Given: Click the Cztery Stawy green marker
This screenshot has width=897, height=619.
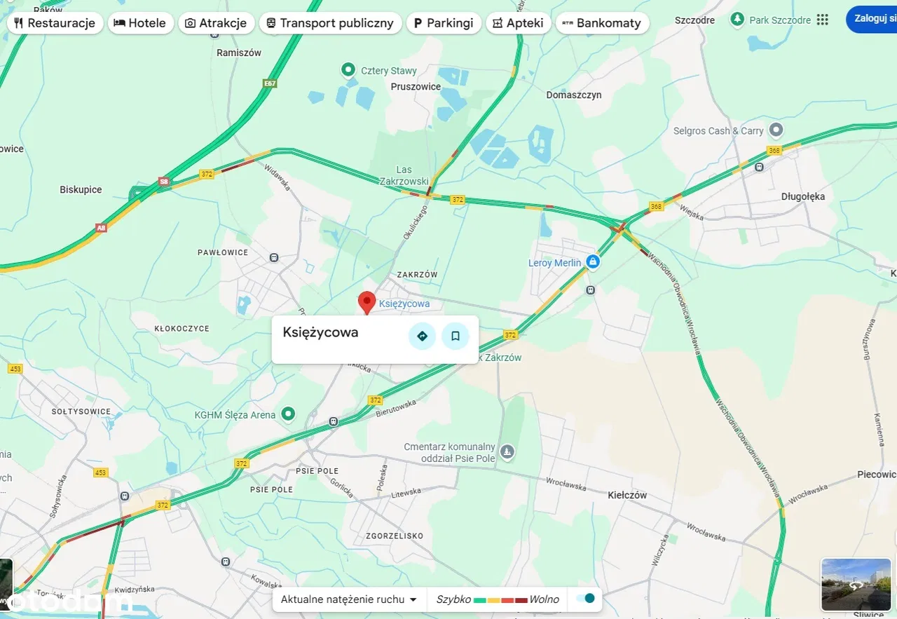Looking at the screenshot, I should 348,69.
